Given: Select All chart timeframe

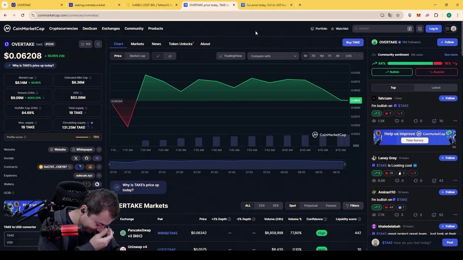Looking at the screenshot, I should 337,56.
